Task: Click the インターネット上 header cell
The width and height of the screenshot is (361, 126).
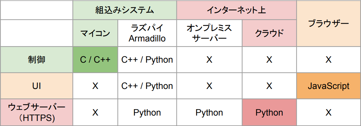Action: [x=237, y=10]
